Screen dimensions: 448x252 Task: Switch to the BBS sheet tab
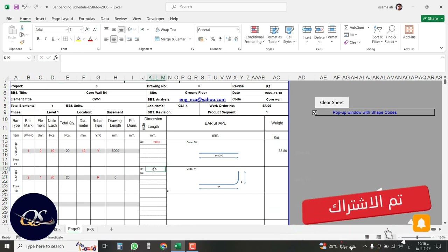point(90,230)
